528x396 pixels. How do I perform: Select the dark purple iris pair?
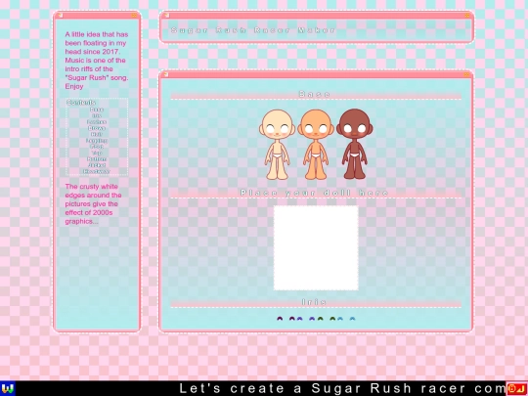[x=286, y=319]
